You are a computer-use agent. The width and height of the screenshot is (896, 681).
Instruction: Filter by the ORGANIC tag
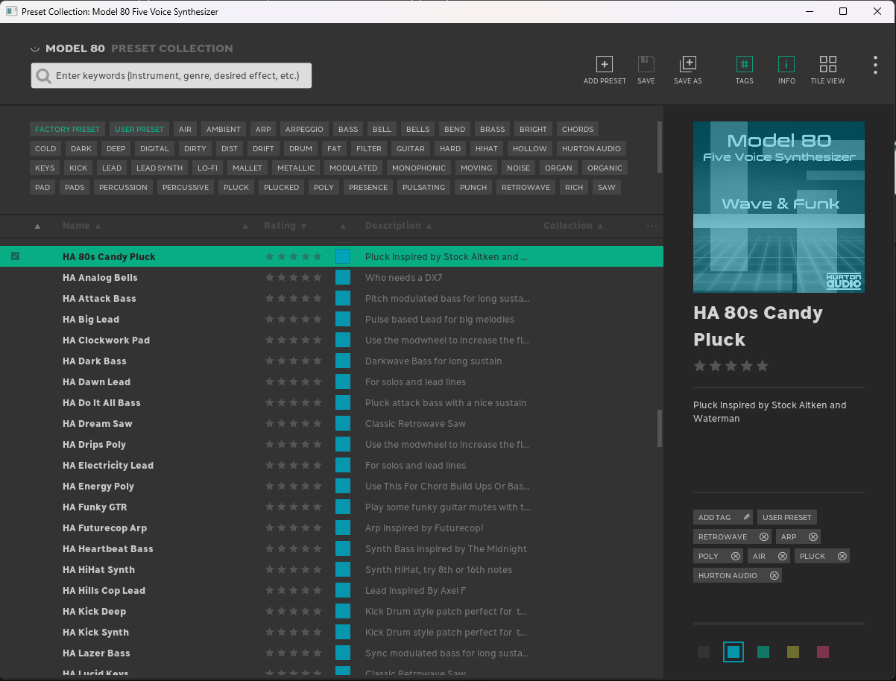pyautogui.click(x=605, y=168)
